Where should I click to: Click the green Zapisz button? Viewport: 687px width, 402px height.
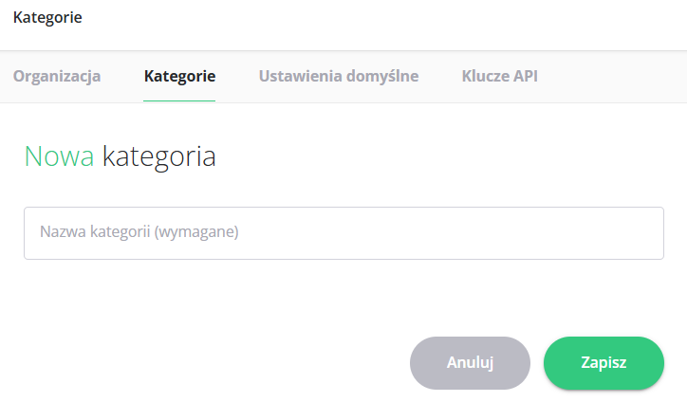(x=603, y=363)
